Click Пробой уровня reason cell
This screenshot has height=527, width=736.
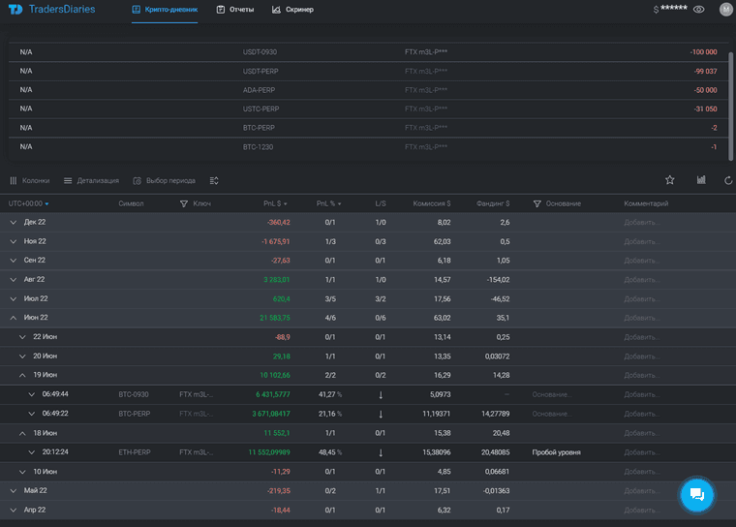[x=556, y=452]
